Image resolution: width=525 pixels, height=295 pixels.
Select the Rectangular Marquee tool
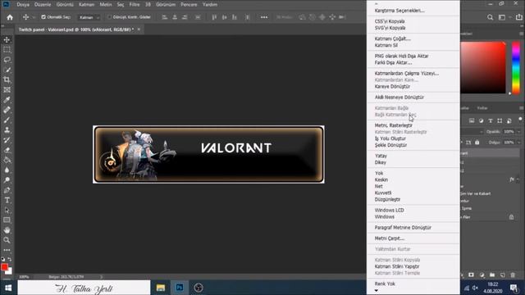click(7, 50)
